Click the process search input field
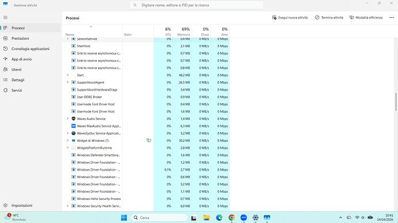 197,5
